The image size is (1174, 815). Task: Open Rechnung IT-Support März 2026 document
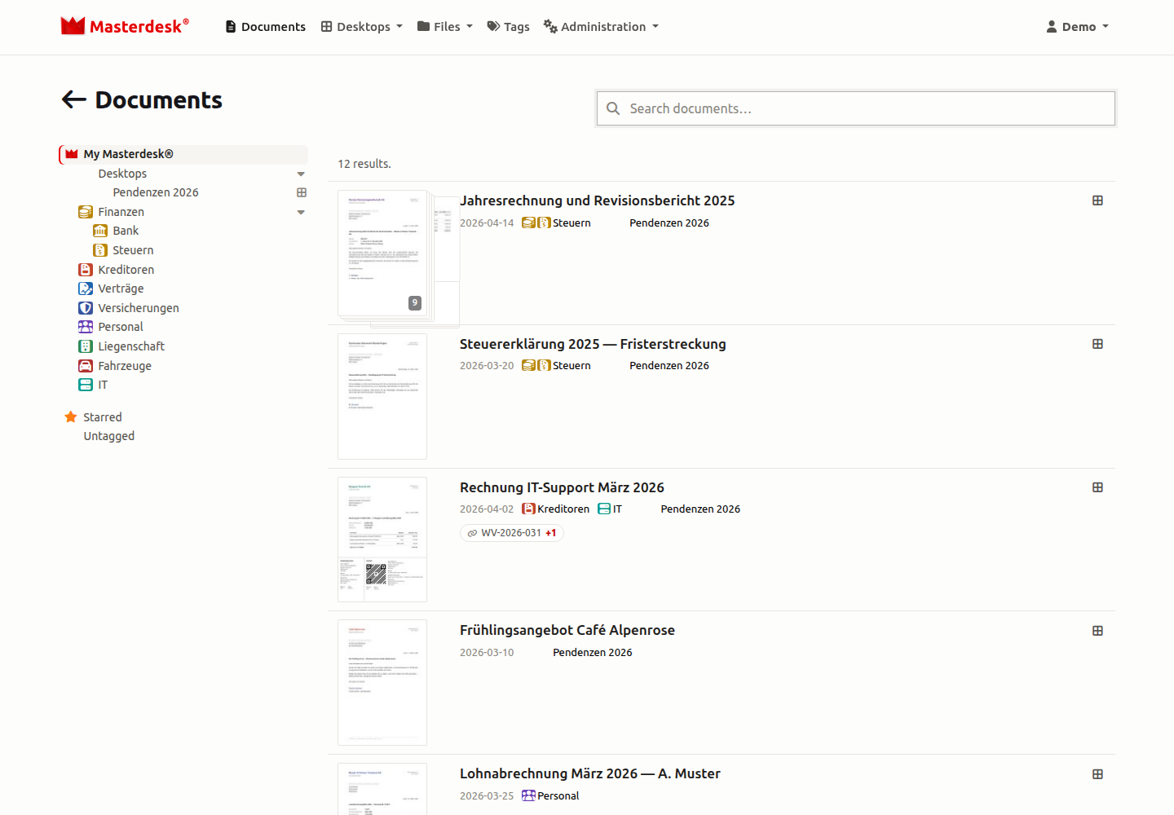click(x=562, y=487)
